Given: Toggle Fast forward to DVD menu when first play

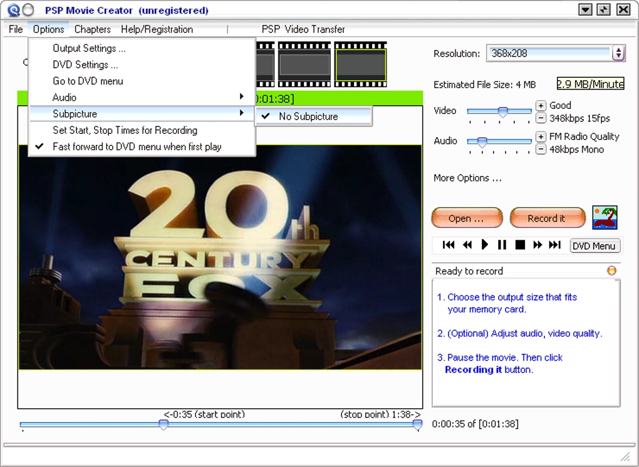Looking at the screenshot, I should pyautogui.click(x=142, y=146).
